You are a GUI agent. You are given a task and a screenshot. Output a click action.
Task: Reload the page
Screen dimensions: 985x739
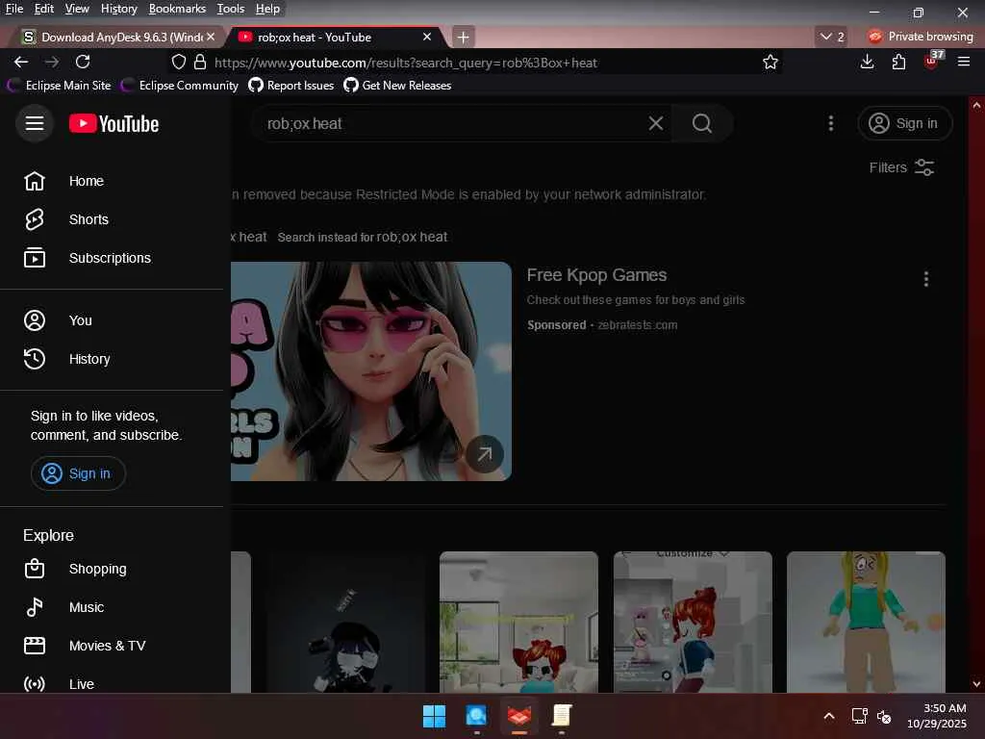(x=83, y=62)
